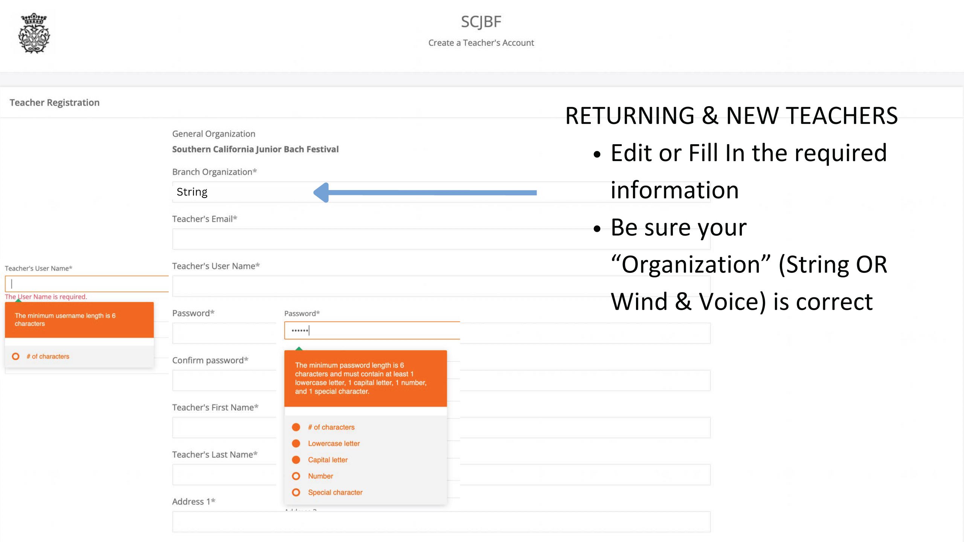Click the 'Lowercase letter' requirement indicator
The width and height of the screenshot is (964, 542).
(296, 443)
